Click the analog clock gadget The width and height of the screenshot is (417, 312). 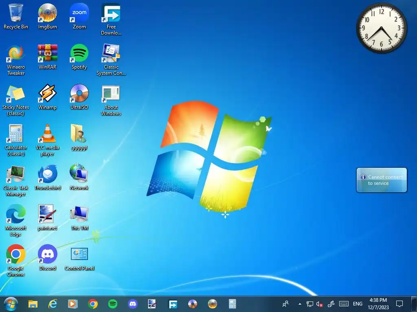(381, 28)
